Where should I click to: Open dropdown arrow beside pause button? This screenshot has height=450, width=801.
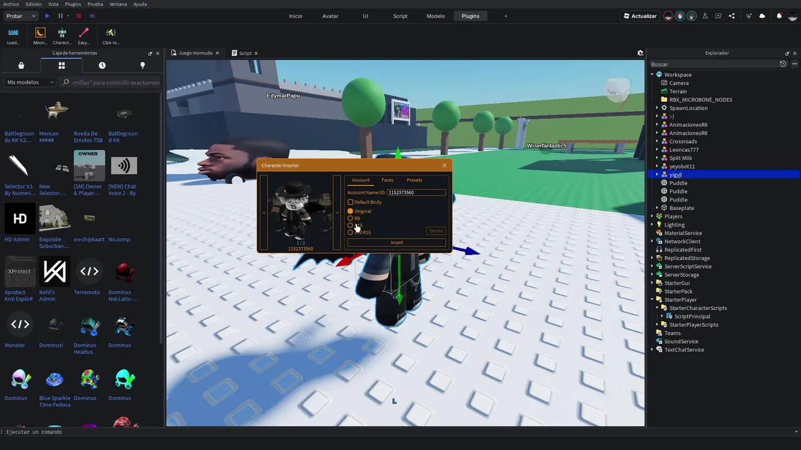(x=68, y=16)
